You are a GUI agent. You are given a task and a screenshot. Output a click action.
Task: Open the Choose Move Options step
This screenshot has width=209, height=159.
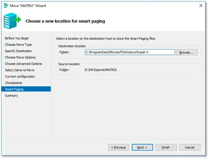click(x=20, y=57)
